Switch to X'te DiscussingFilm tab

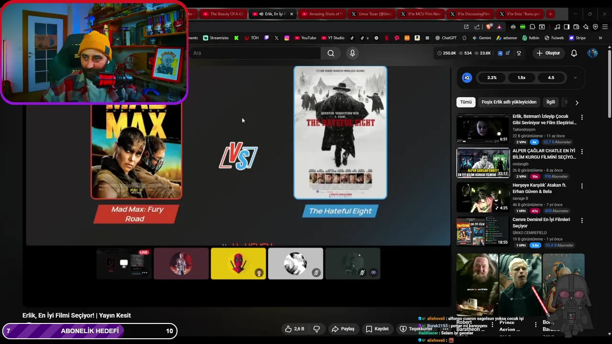(470, 14)
